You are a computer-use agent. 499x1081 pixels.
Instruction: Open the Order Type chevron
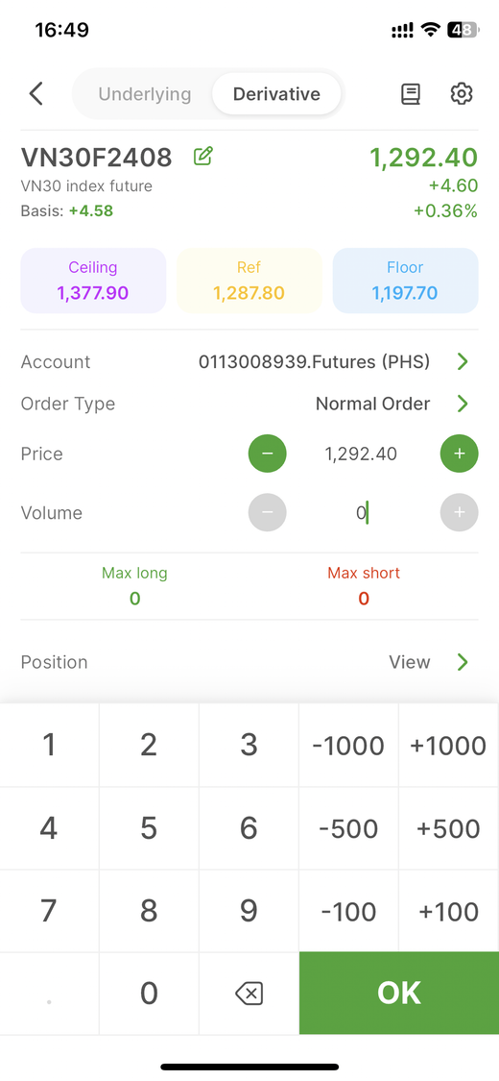pos(463,404)
